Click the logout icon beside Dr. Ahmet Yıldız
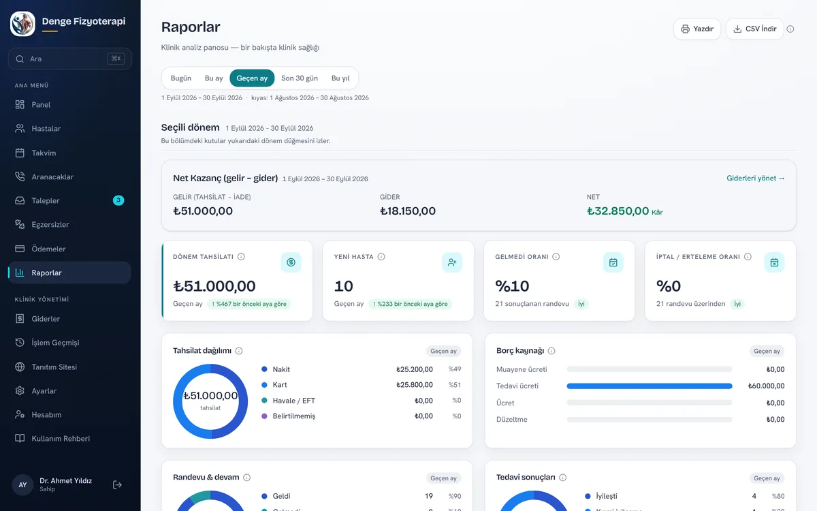 click(x=117, y=484)
